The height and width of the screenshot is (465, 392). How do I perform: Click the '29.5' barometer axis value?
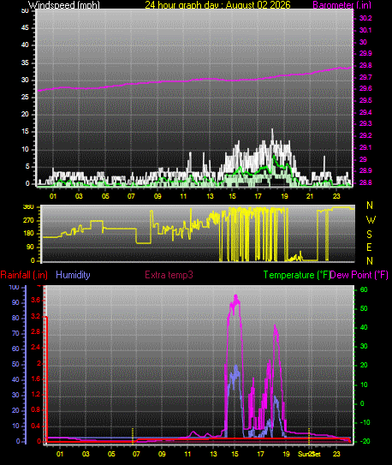(x=365, y=100)
